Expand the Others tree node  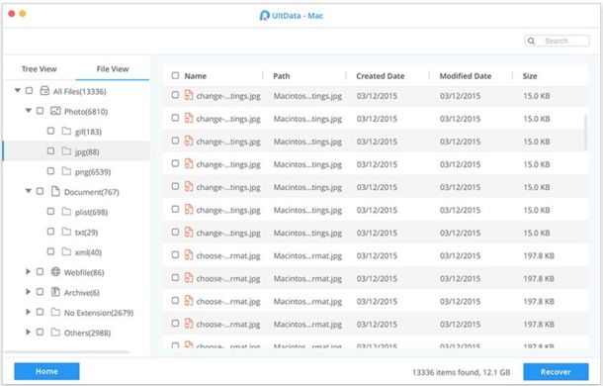click(28, 332)
